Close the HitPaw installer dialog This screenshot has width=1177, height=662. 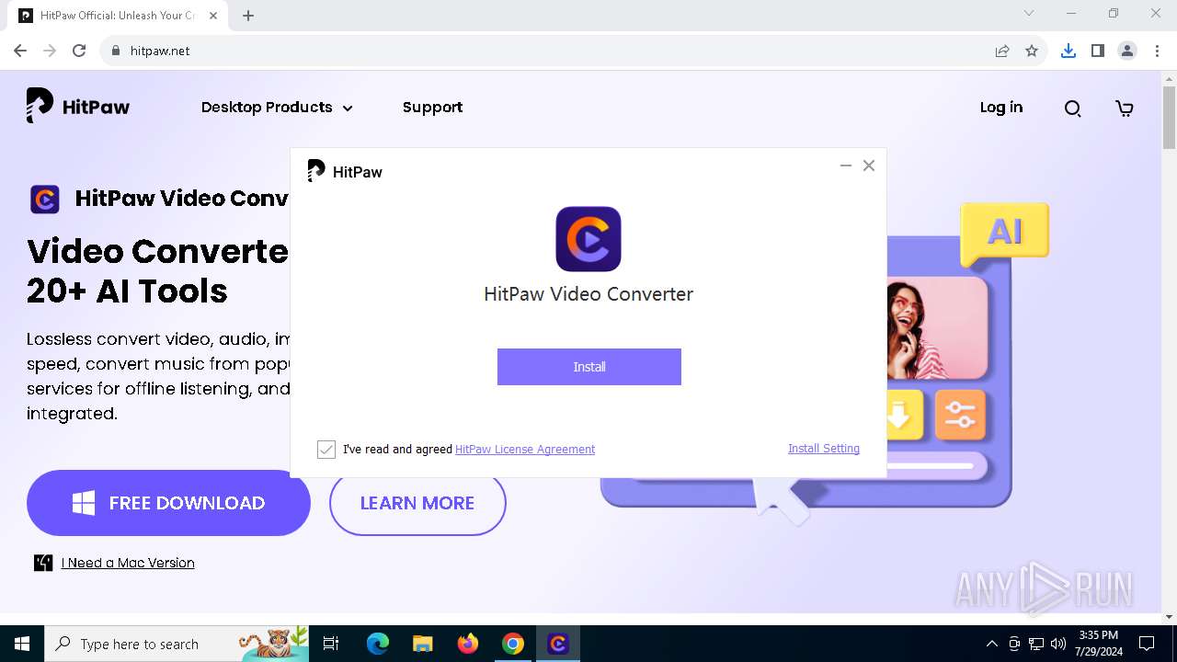pyautogui.click(x=869, y=165)
